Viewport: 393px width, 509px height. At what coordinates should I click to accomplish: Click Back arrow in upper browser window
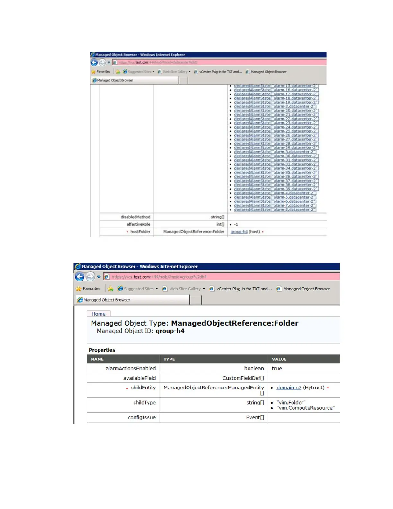click(94, 62)
